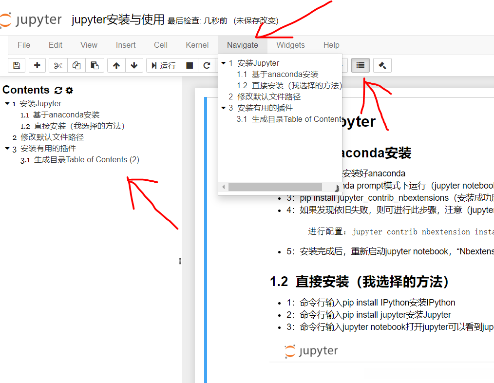Image resolution: width=494 pixels, height=383 pixels.
Task: Click the save notebook icon
Action: point(17,65)
